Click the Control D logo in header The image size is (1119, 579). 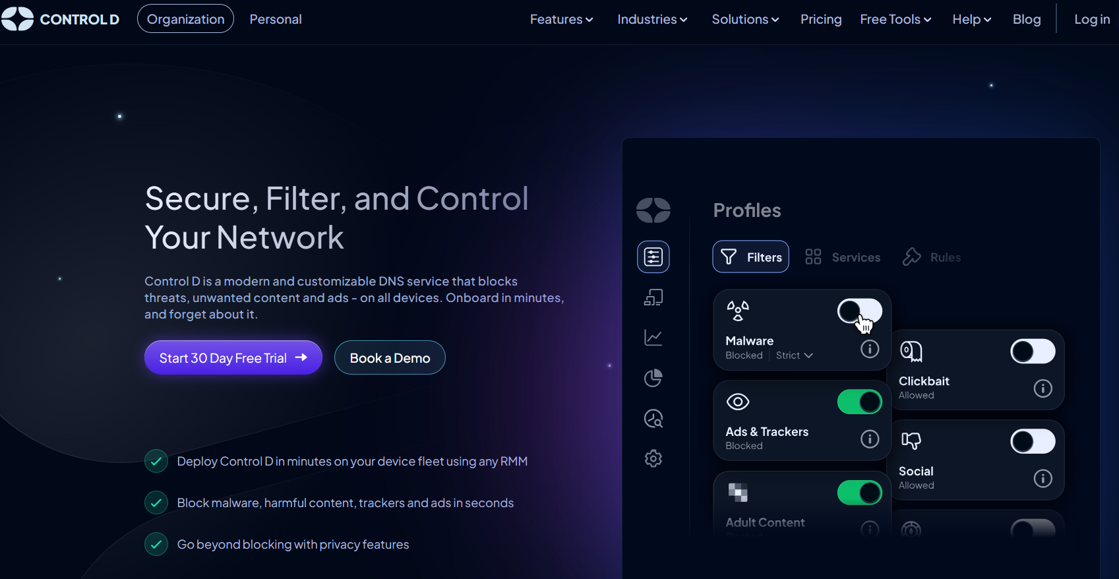click(x=61, y=19)
